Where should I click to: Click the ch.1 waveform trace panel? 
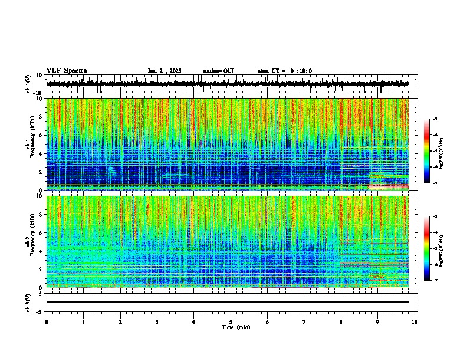click(x=231, y=84)
